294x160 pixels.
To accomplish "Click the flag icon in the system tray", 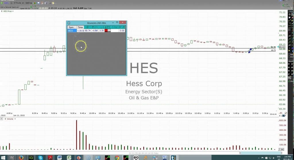I will [262, 158].
